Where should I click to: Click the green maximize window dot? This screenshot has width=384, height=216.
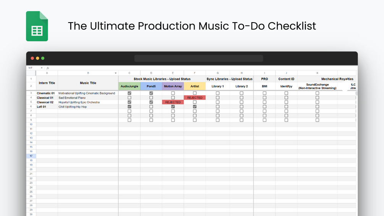[43, 58]
